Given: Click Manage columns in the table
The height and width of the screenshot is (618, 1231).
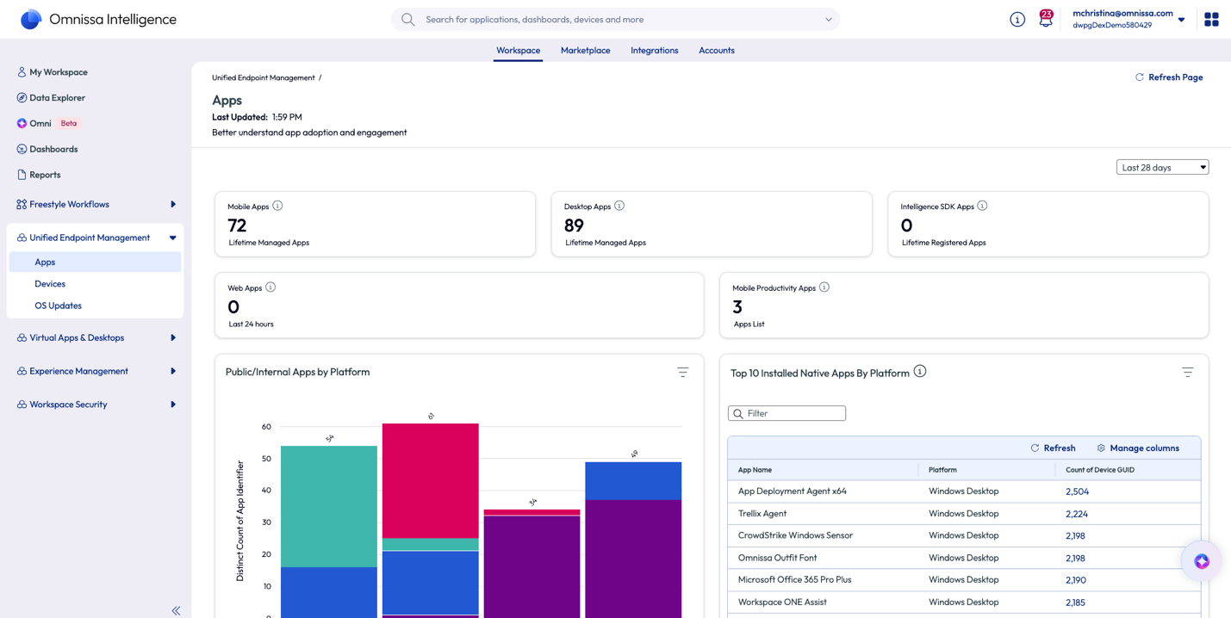Looking at the screenshot, I should point(1137,448).
